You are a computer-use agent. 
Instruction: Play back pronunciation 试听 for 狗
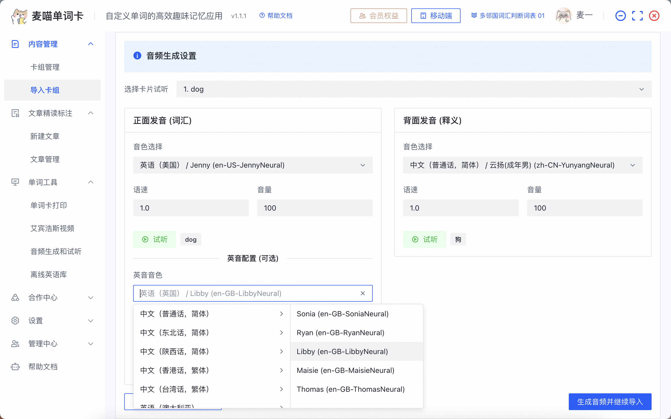(425, 239)
